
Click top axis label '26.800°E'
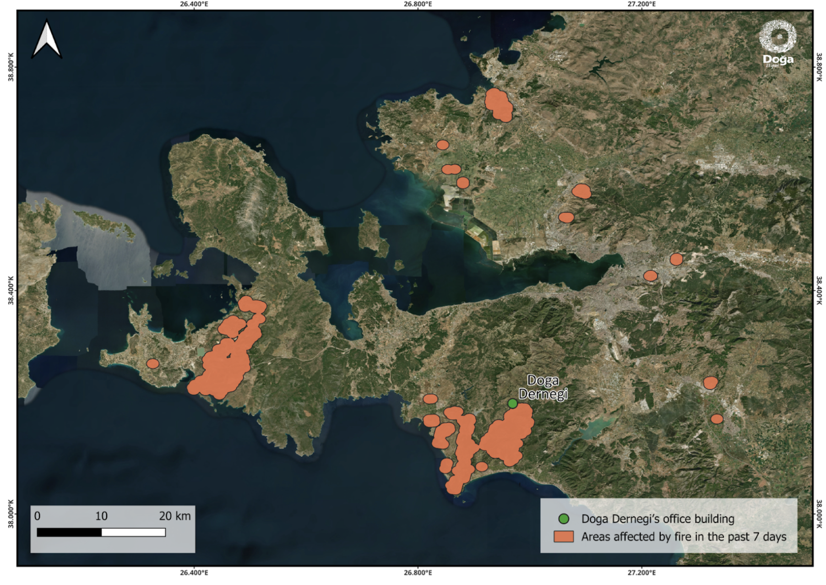[418, 4]
